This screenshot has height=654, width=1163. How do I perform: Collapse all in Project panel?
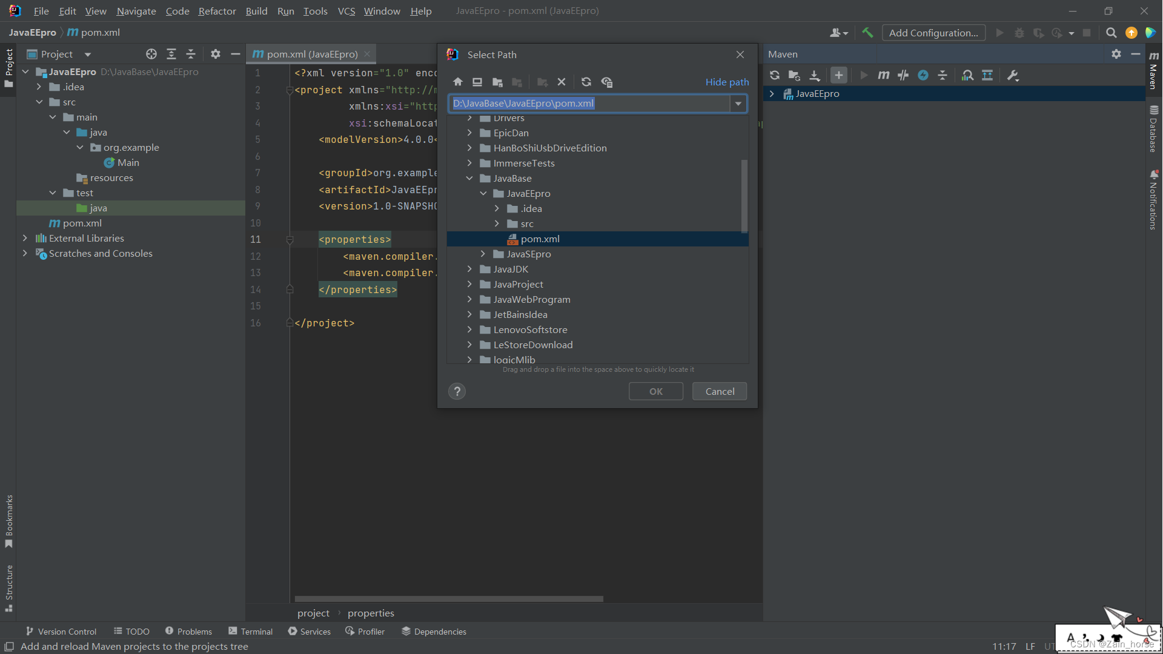tap(191, 54)
